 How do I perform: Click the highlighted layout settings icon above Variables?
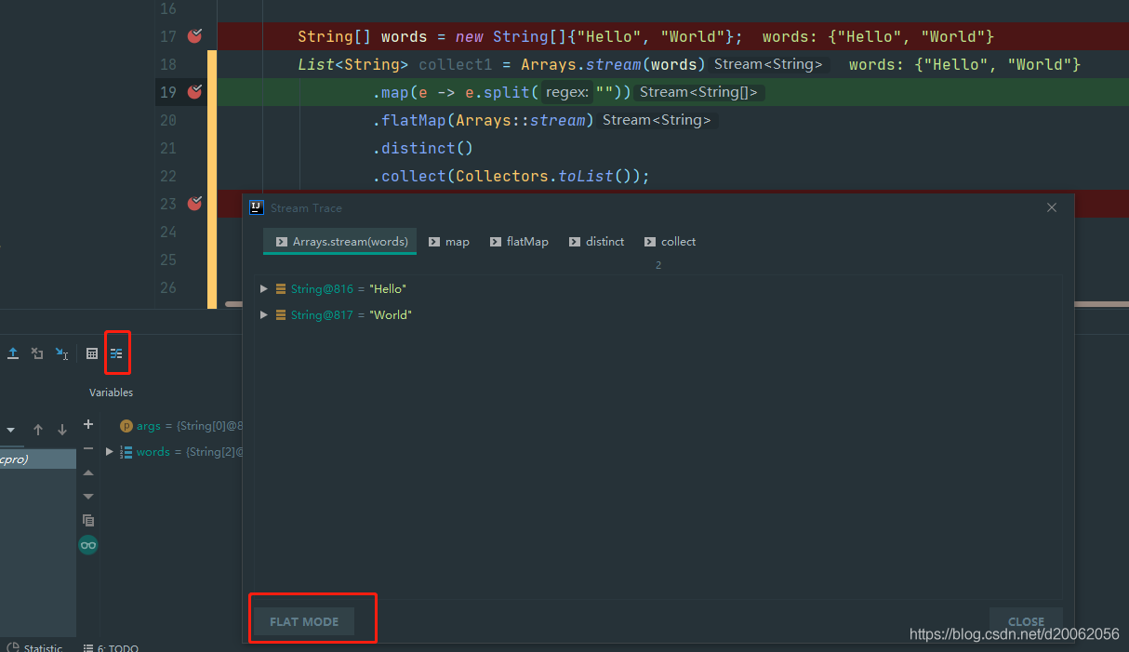click(x=117, y=353)
